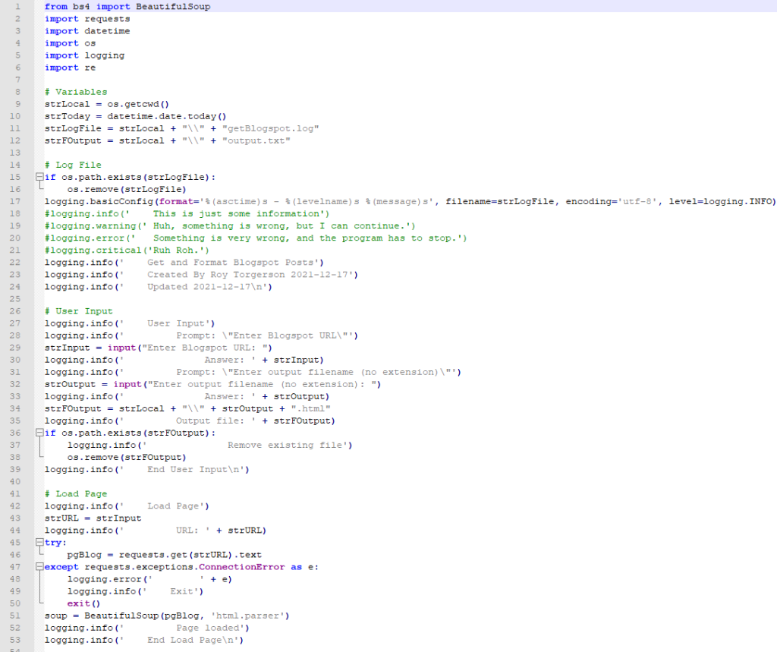Click the # User Input comment
The image size is (777, 652).
coord(78,310)
